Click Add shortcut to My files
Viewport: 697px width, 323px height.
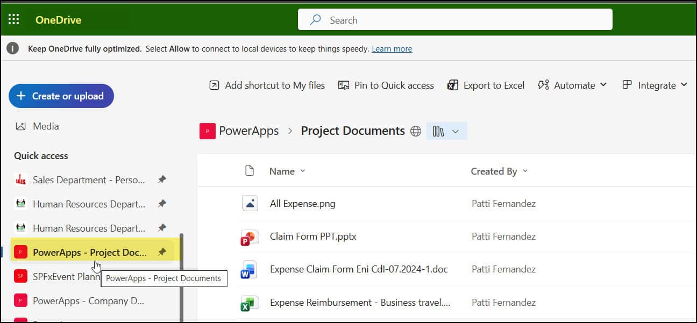(x=267, y=85)
